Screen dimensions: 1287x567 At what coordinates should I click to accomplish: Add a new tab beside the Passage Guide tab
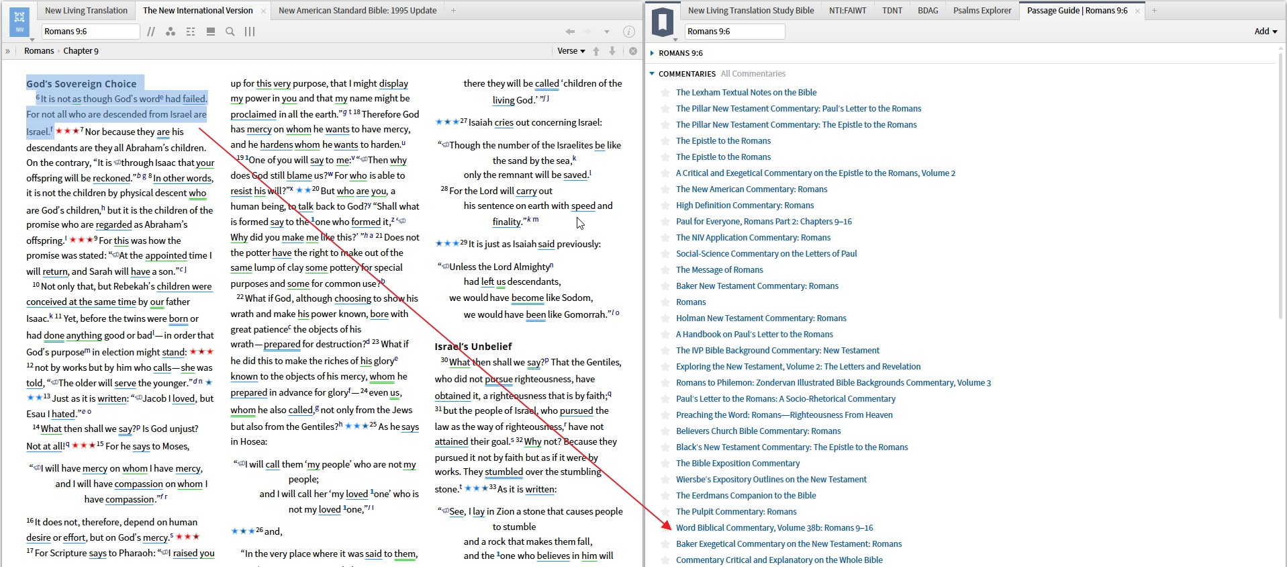(x=1155, y=11)
